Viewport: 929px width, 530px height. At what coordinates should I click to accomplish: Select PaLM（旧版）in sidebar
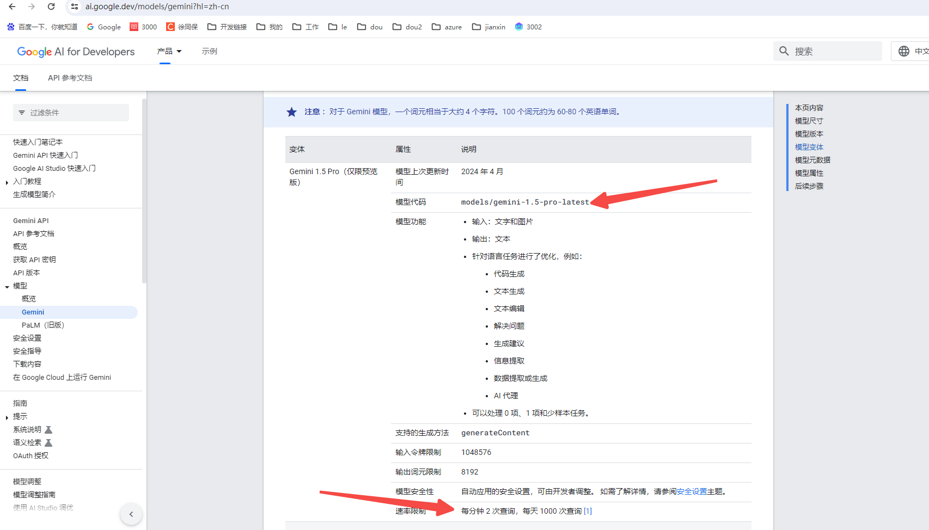[43, 325]
